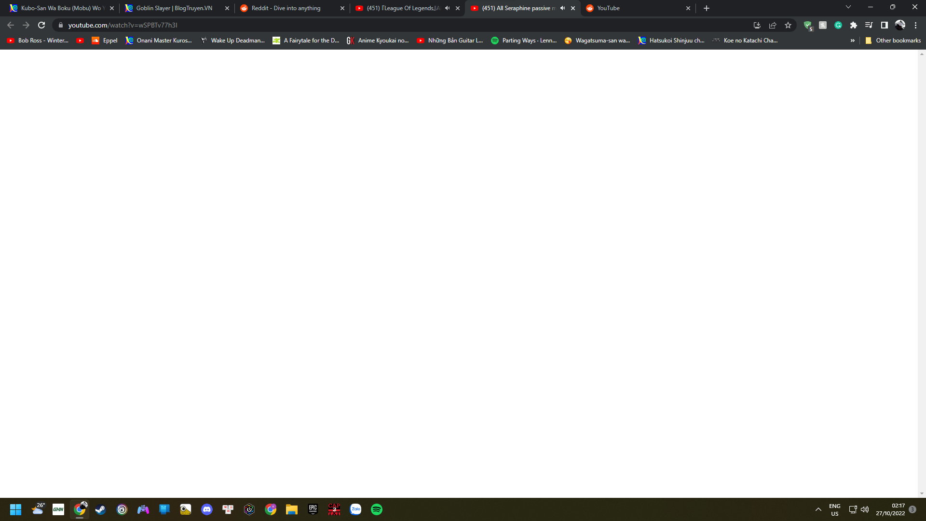Show hidden system tray icons
The width and height of the screenshot is (926, 521).
[x=818, y=509]
